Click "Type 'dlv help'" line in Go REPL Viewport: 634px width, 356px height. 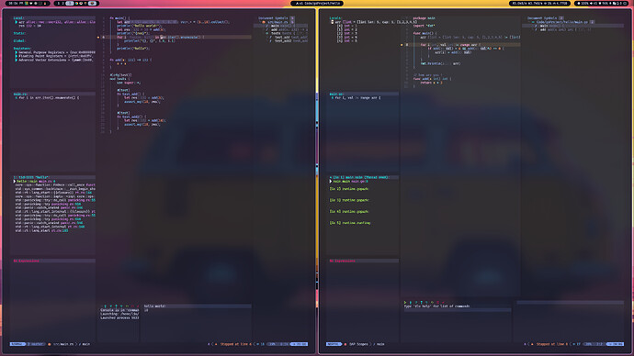point(436,306)
